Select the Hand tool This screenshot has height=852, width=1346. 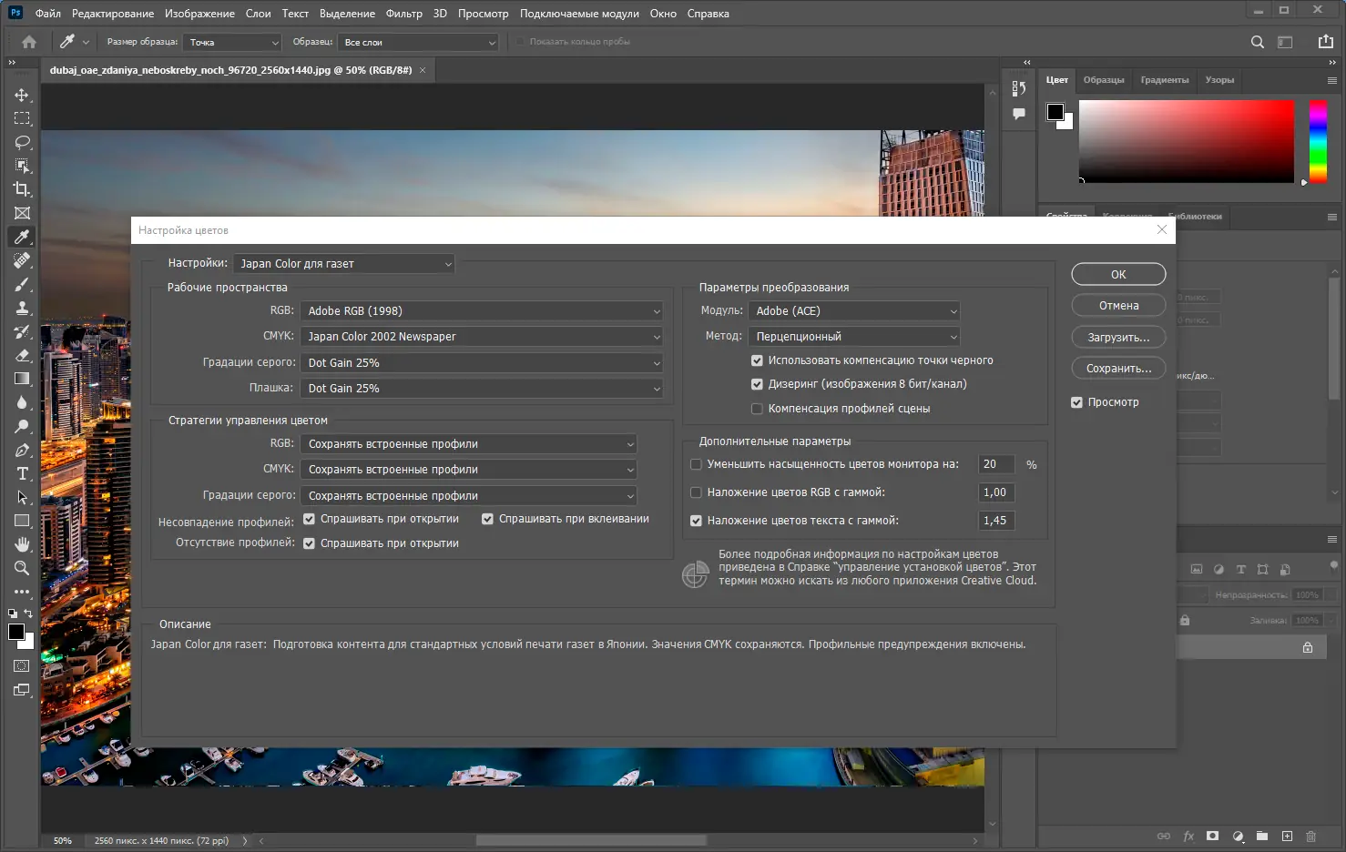(x=22, y=544)
